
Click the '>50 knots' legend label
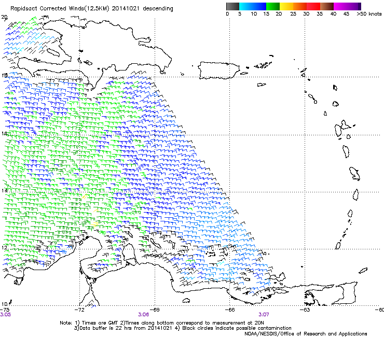[369, 14]
